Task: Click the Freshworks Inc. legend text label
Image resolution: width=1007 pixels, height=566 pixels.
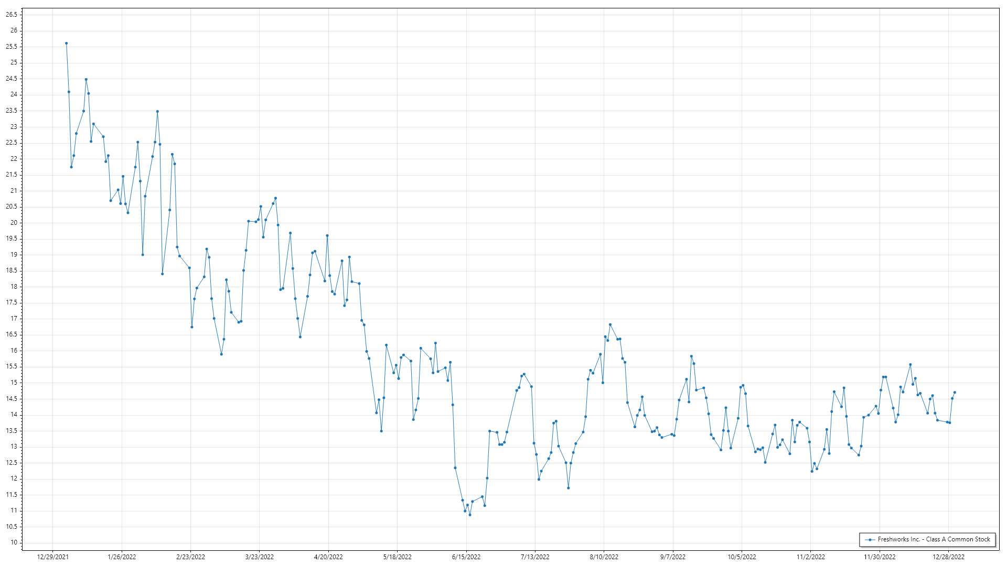Action: click(934, 539)
